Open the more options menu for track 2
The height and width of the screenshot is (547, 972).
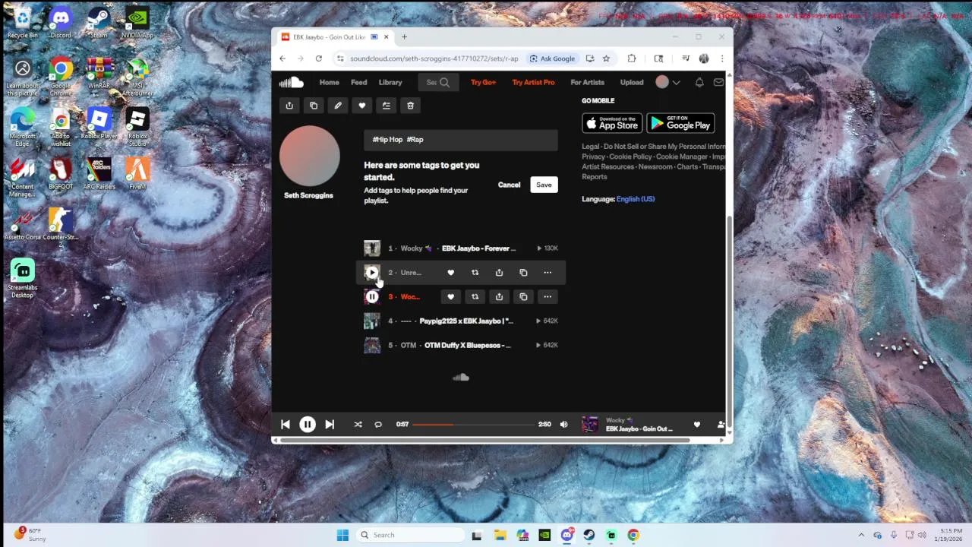pos(548,273)
